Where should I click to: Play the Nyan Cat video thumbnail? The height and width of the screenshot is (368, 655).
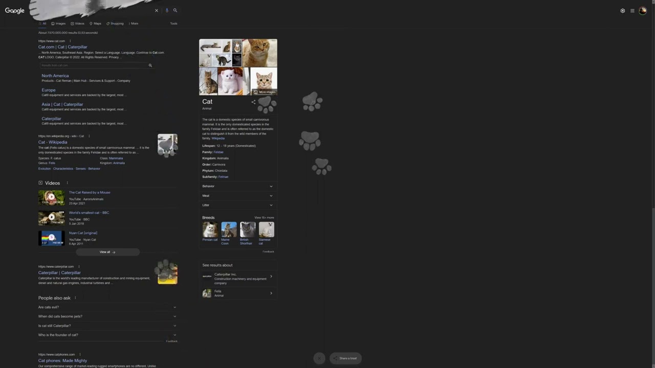pos(51,238)
